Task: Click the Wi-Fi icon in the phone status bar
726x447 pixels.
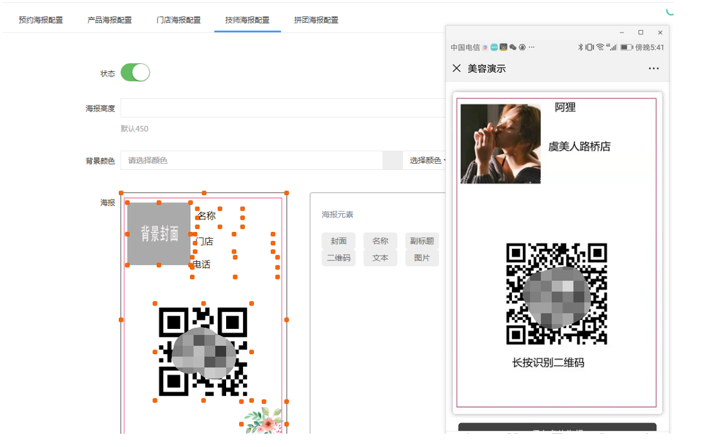Action: [600, 48]
